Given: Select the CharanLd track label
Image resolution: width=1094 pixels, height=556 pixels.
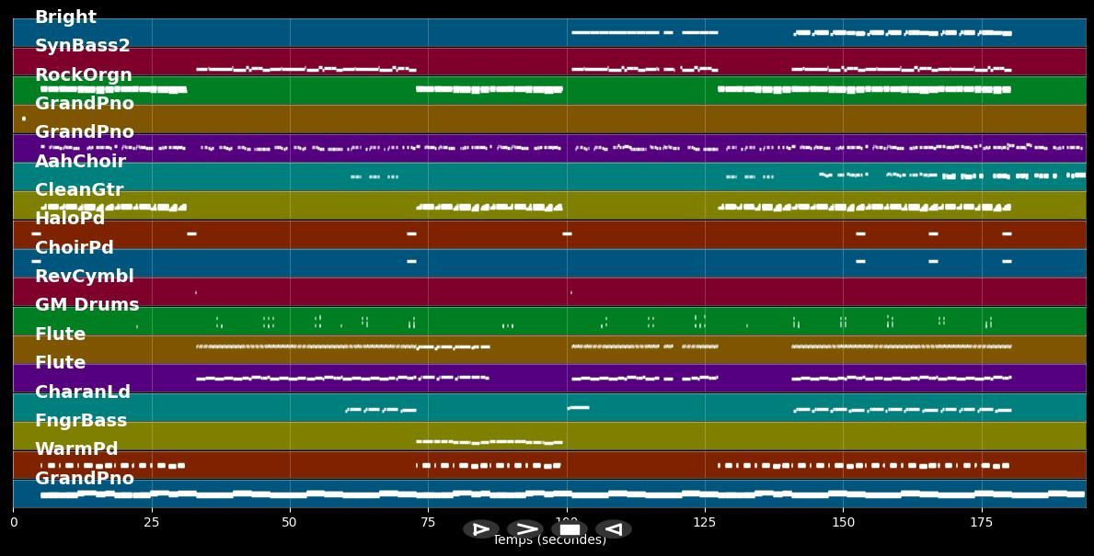Looking at the screenshot, I should coord(82,391).
